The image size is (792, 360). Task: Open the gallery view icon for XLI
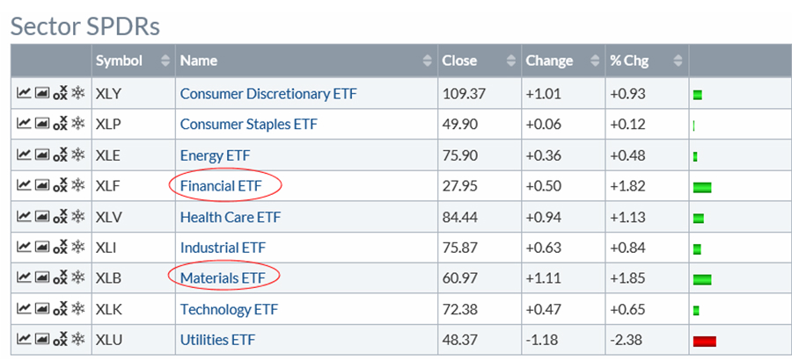(41, 248)
